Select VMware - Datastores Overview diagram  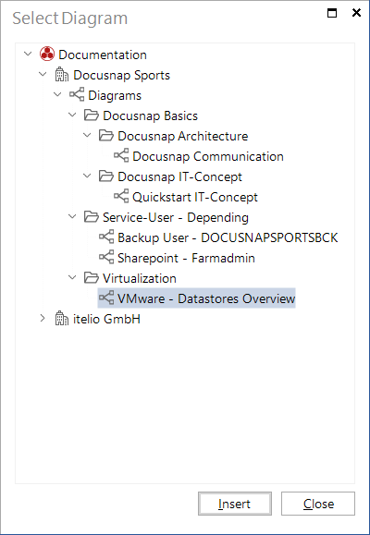(x=206, y=298)
